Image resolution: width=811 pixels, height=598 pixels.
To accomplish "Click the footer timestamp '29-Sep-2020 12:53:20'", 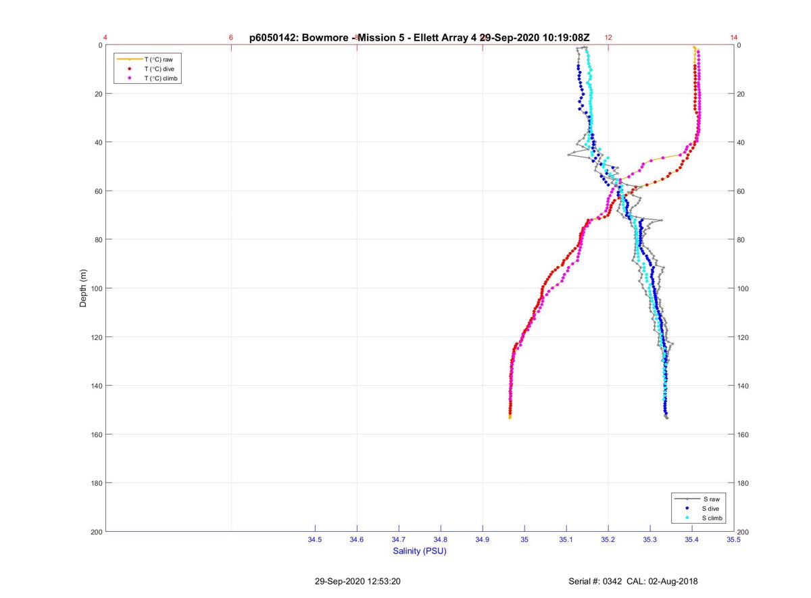I will point(358,581).
